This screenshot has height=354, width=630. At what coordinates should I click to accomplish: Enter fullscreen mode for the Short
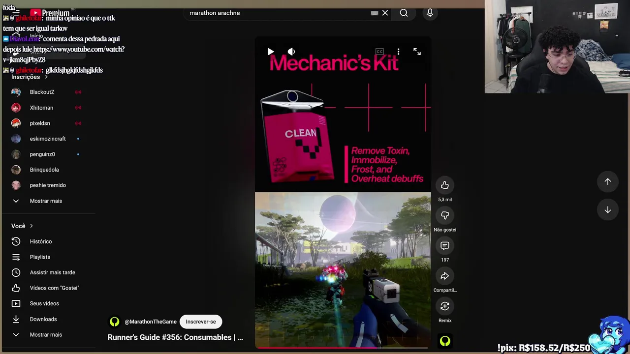click(417, 52)
